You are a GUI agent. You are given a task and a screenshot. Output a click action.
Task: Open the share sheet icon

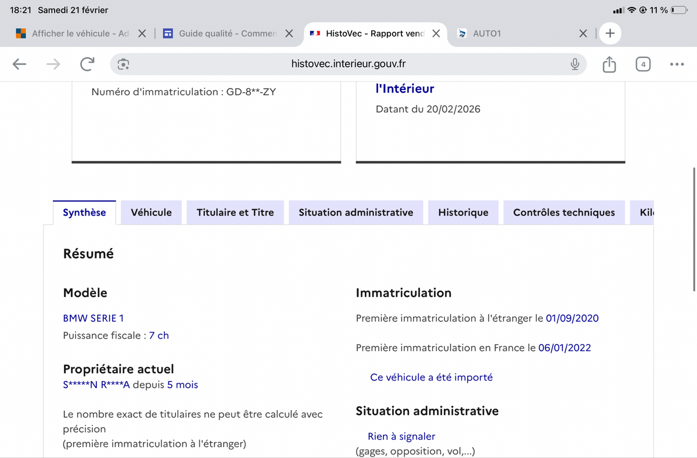[609, 65]
